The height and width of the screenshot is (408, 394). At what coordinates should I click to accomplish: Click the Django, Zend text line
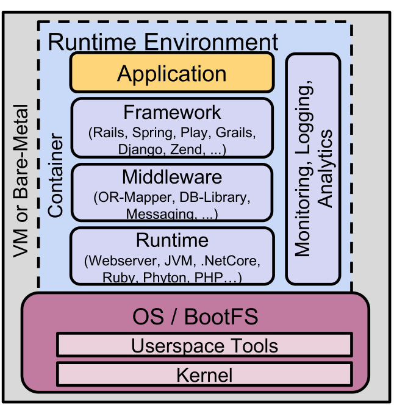click(x=171, y=148)
